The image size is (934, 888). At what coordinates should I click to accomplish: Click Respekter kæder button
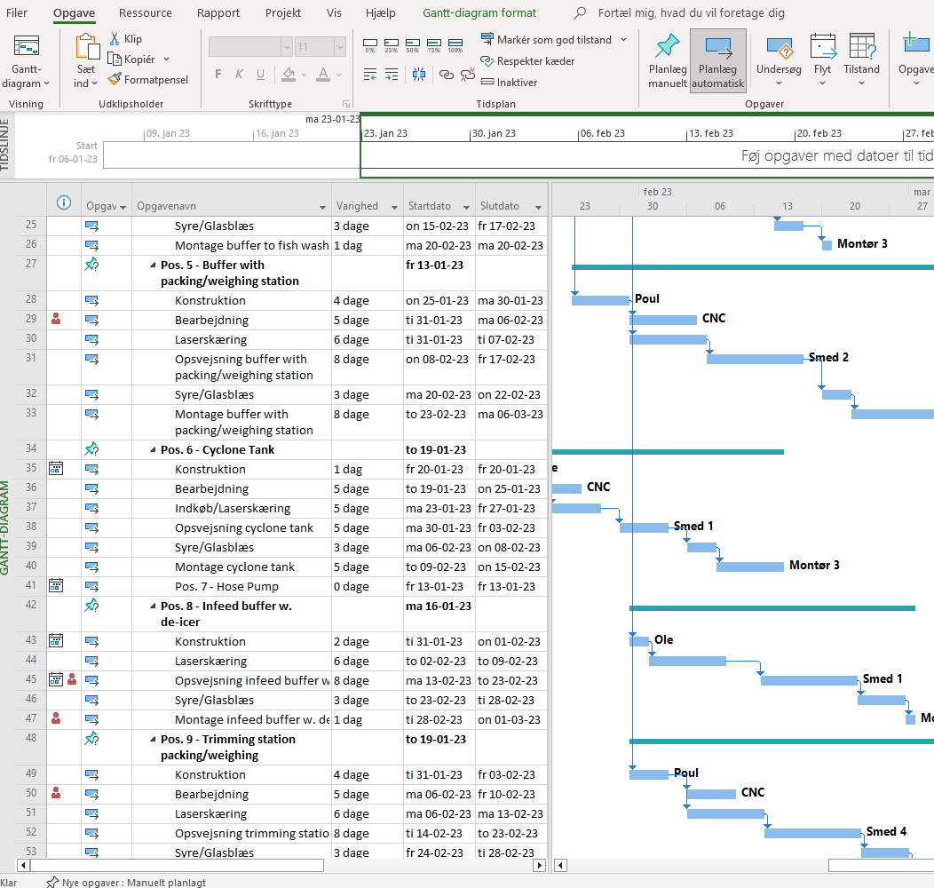[x=528, y=61]
